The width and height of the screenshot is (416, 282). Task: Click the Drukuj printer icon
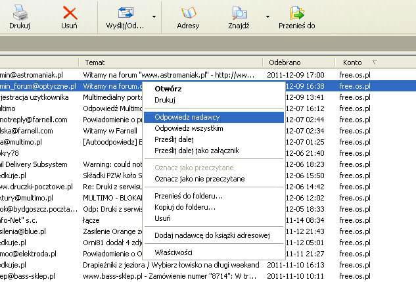point(19,13)
